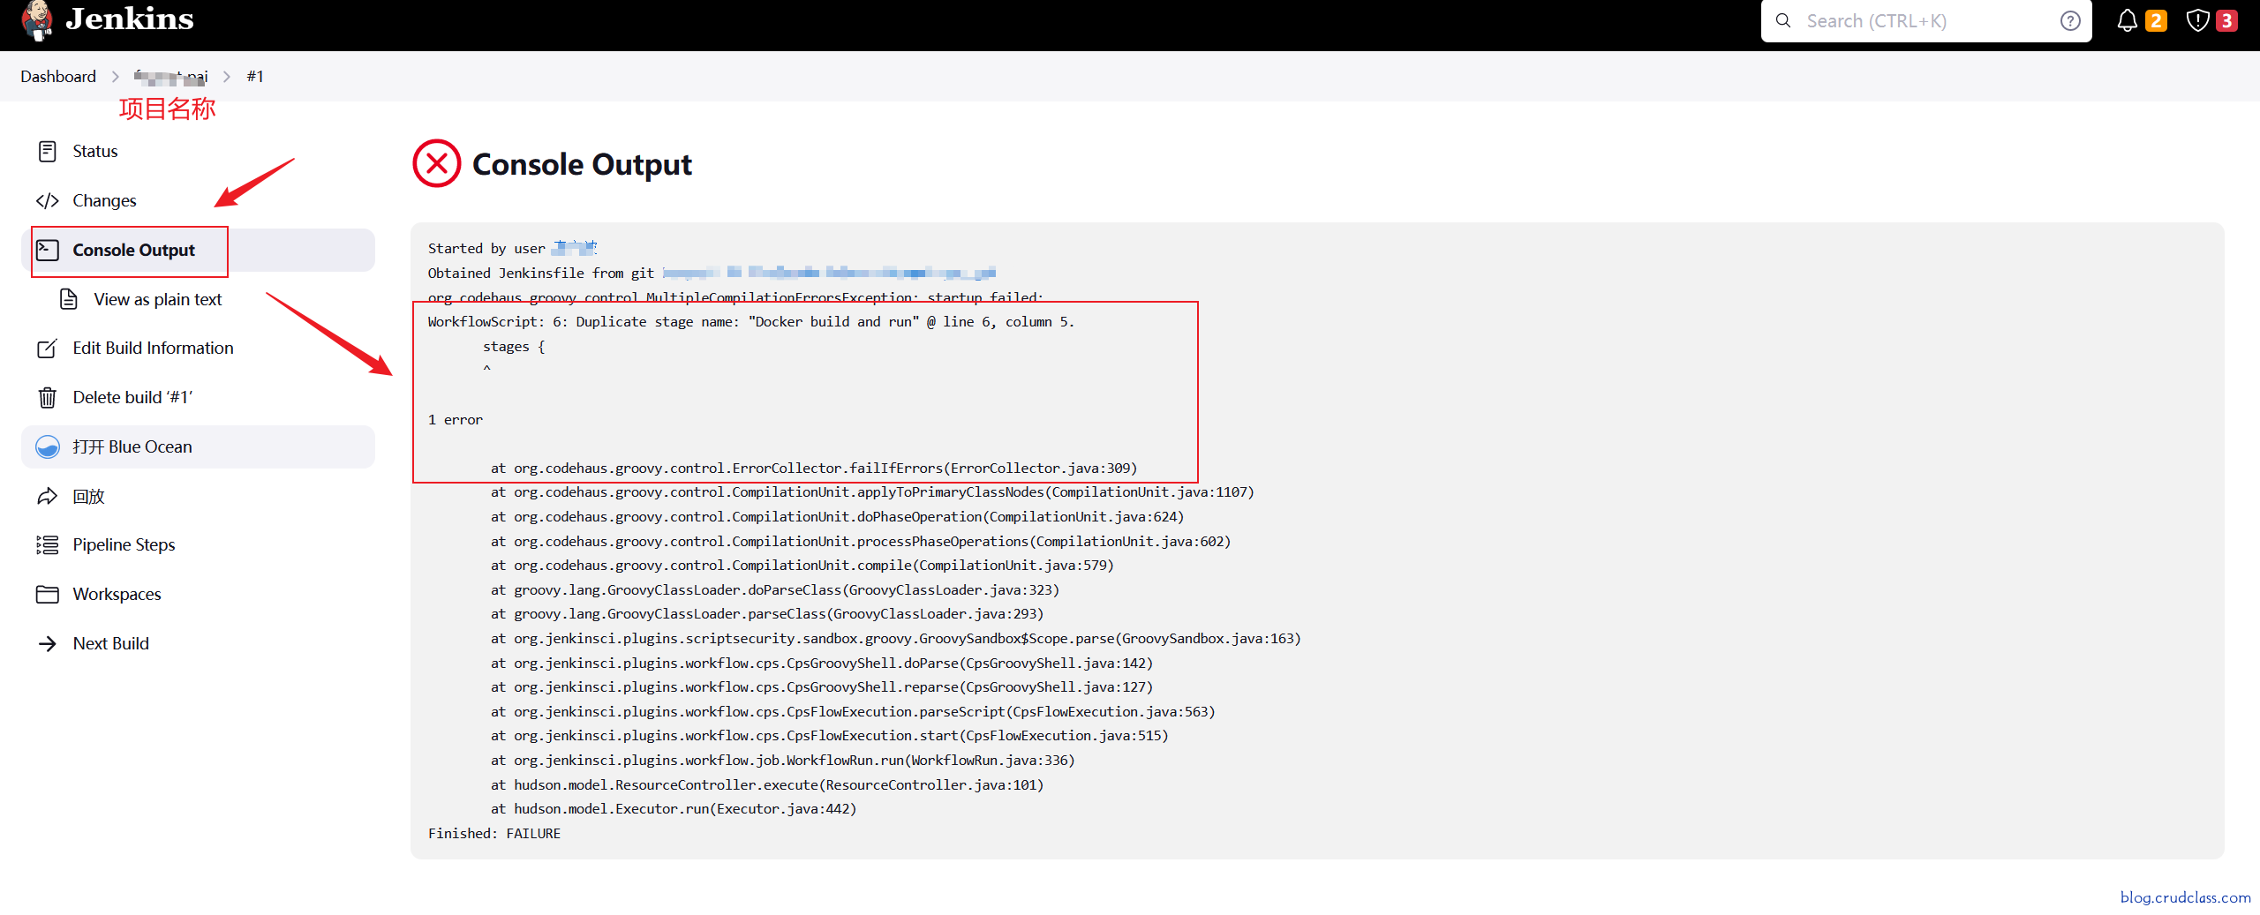Click the CpsGroovyShell.doParse stack line
The width and height of the screenshot is (2260, 915).
[822, 664]
